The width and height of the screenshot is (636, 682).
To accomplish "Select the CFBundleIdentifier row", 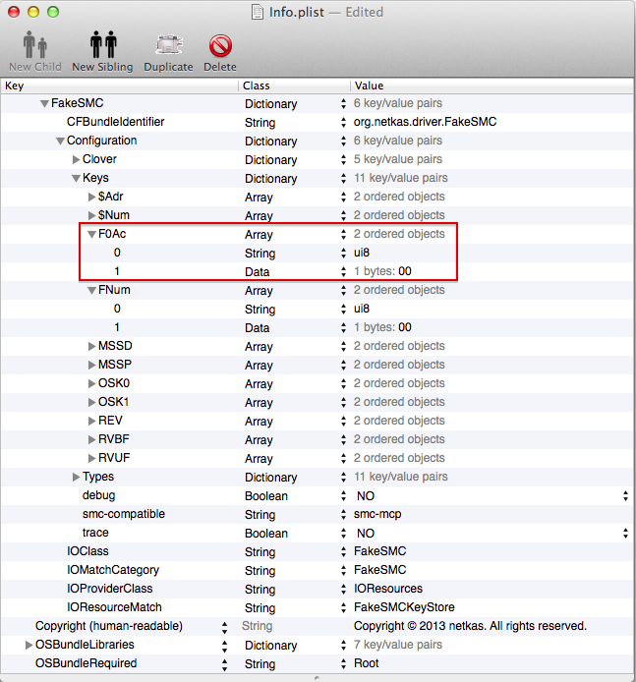I will 115,122.
